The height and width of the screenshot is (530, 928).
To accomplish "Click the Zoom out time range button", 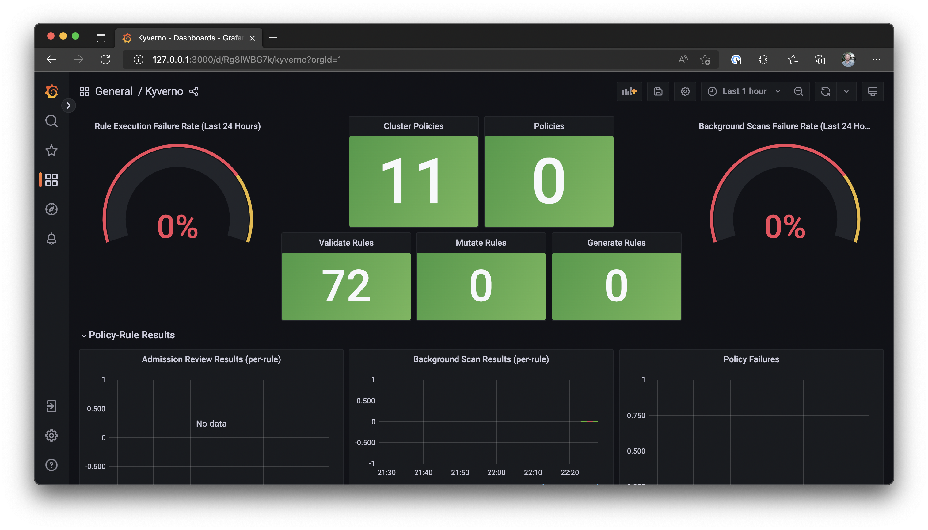I will click(x=799, y=91).
